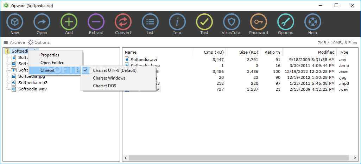361x164 pixels.
Task: Click the Extract toolbar icon
Action: [96, 22]
